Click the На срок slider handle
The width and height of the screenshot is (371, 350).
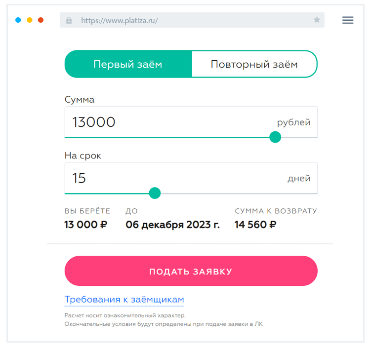click(x=155, y=193)
